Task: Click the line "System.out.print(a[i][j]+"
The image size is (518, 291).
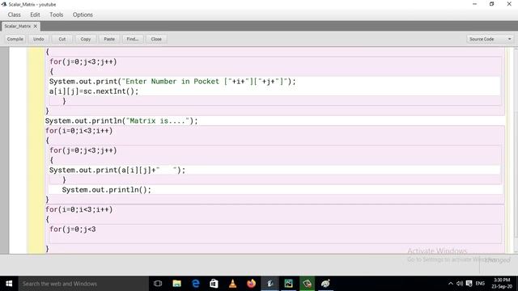Action: [117, 171]
